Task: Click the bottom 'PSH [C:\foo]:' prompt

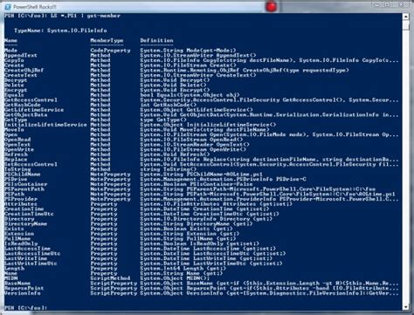Action: pyautogui.click(x=25, y=307)
